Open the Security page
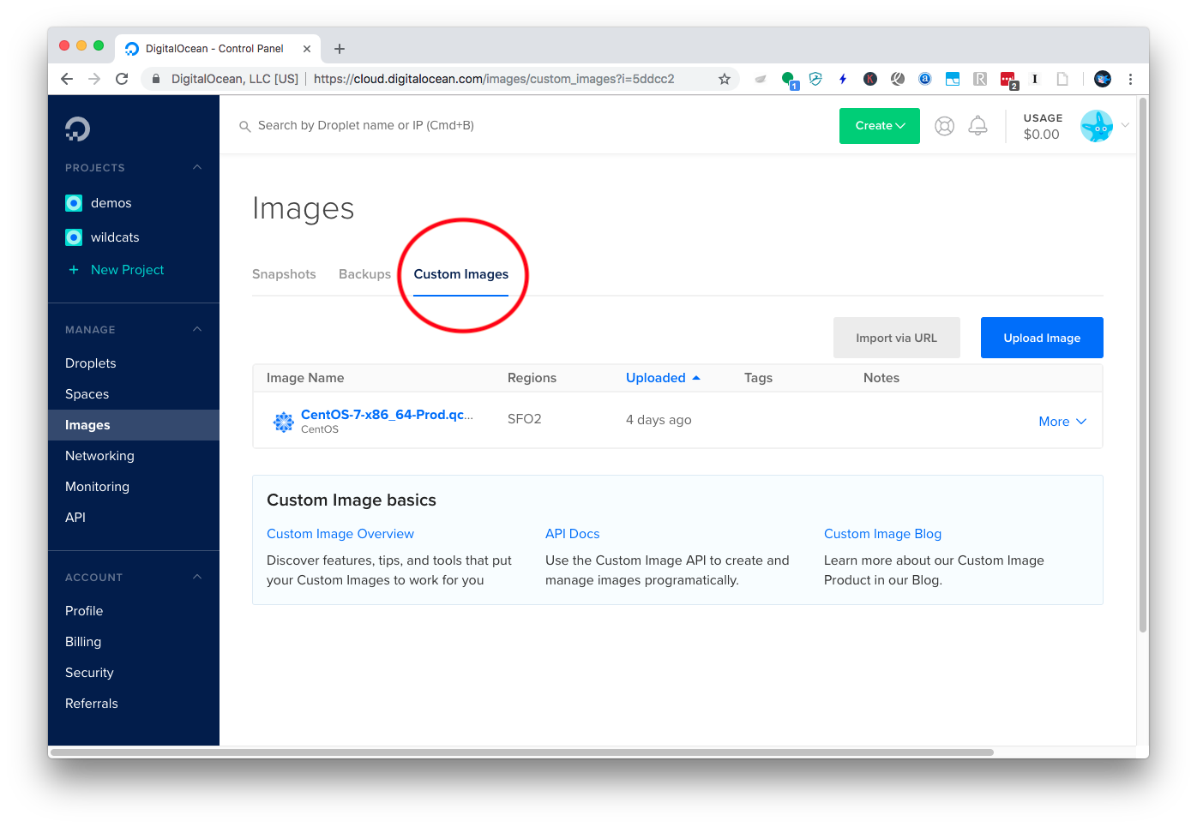 (89, 673)
